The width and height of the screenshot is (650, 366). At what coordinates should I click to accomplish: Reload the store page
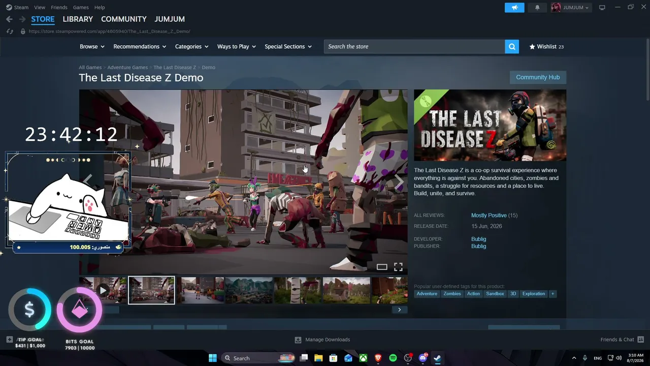[x=10, y=32]
